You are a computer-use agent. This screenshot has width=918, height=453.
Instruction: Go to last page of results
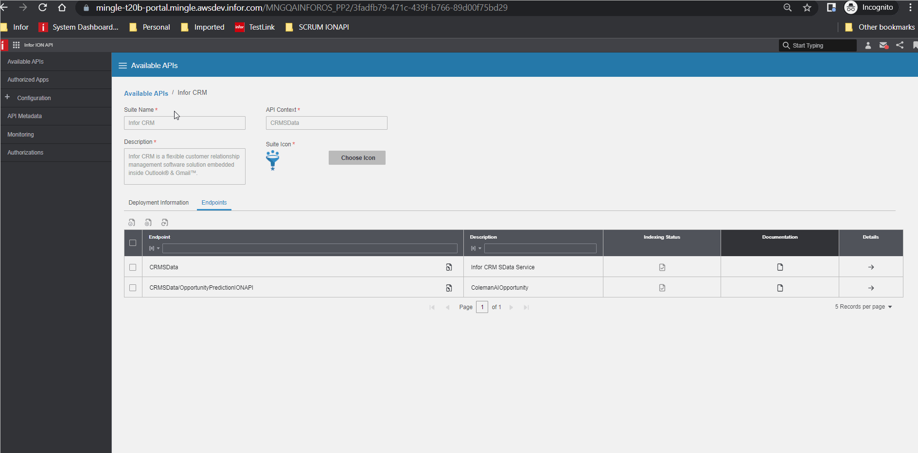(x=526, y=307)
